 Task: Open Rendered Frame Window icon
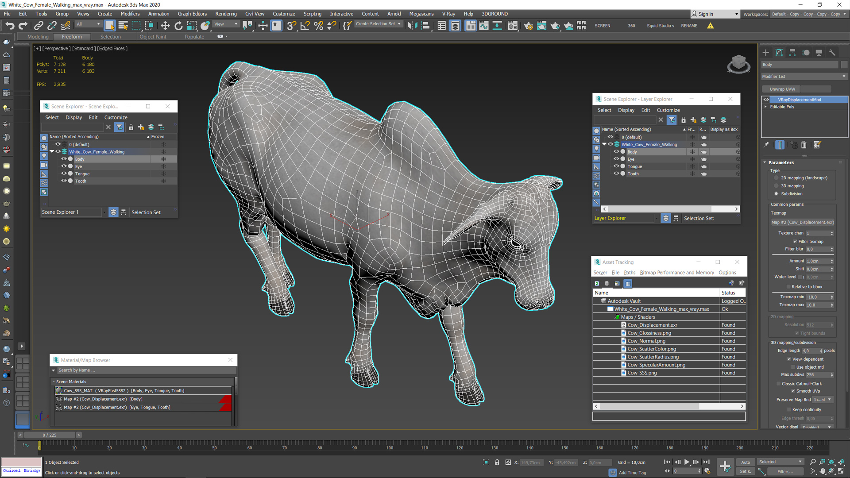point(541,26)
